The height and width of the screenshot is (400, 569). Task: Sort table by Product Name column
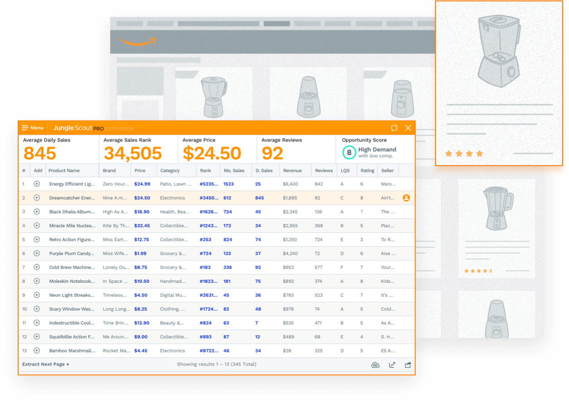click(64, 171)
